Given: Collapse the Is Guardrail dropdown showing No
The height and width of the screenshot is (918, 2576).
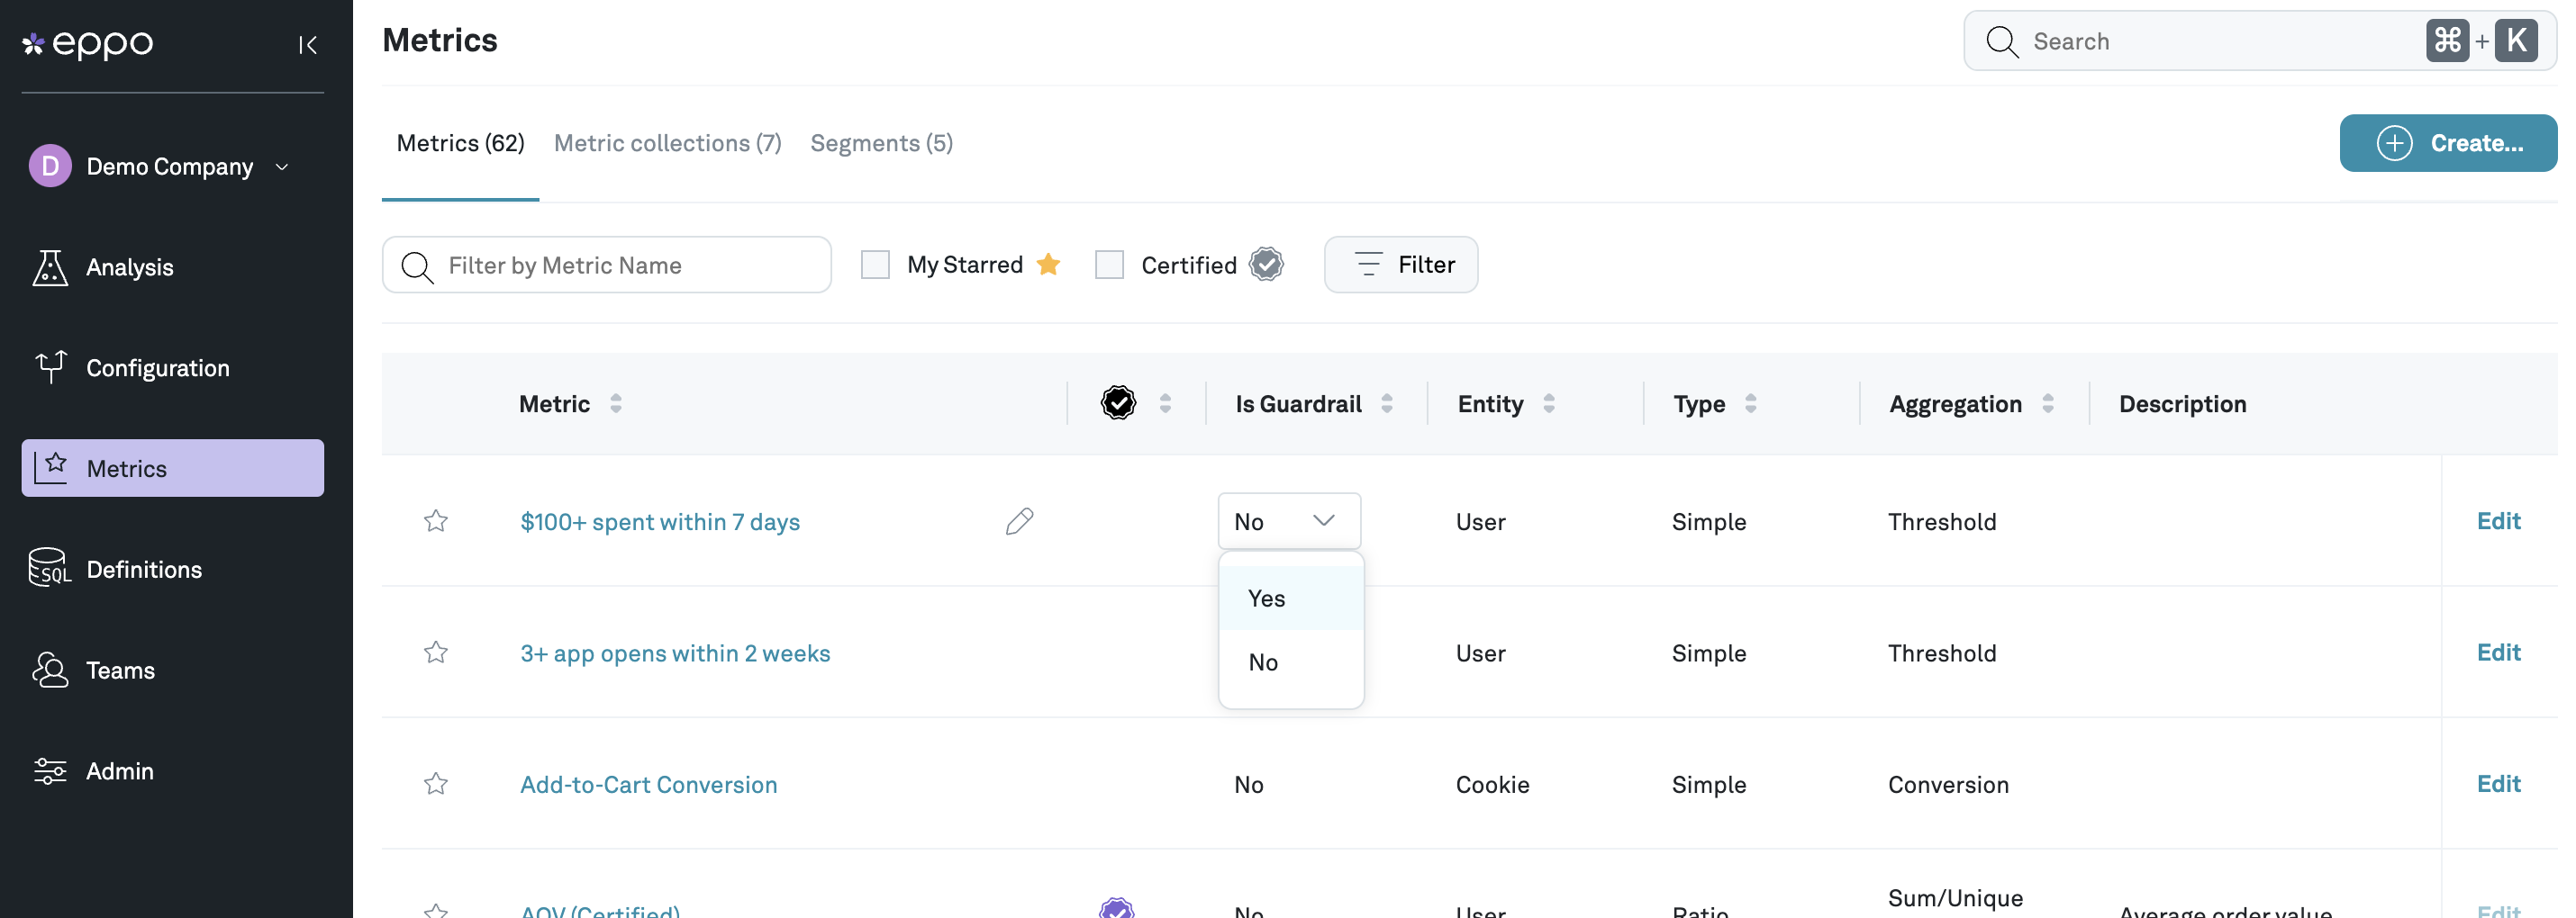Looking at the screenshot, I should point(1289,520).
